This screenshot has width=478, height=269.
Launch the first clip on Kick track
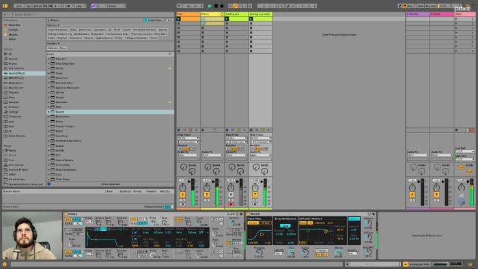tap(179, 19)
